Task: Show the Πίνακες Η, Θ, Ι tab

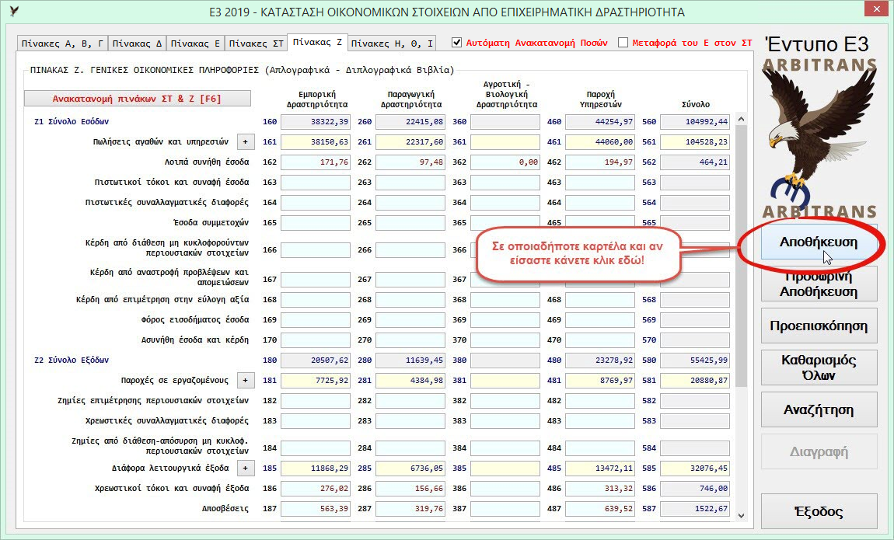Action: click(x=392, y=44)
